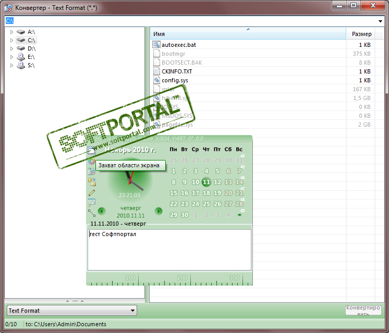Click the C:\ drive icon in tree
Image resolution: width=389 pixels, height=333 pixels.
pyautogui.click(x=21, y=40)
